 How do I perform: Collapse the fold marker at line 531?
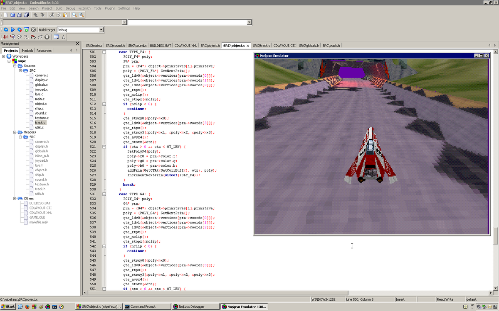104,193
